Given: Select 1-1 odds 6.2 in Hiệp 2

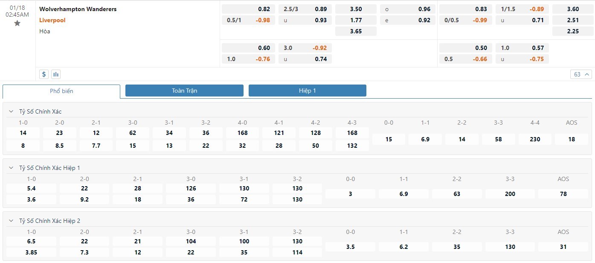Looking at the screenshot, I should [403, 247].
